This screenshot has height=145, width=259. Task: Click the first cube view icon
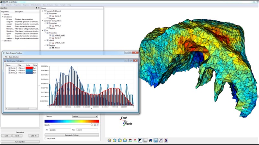(115, 140)
